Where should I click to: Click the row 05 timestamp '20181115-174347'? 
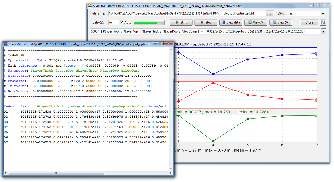(x=36, y=132)
